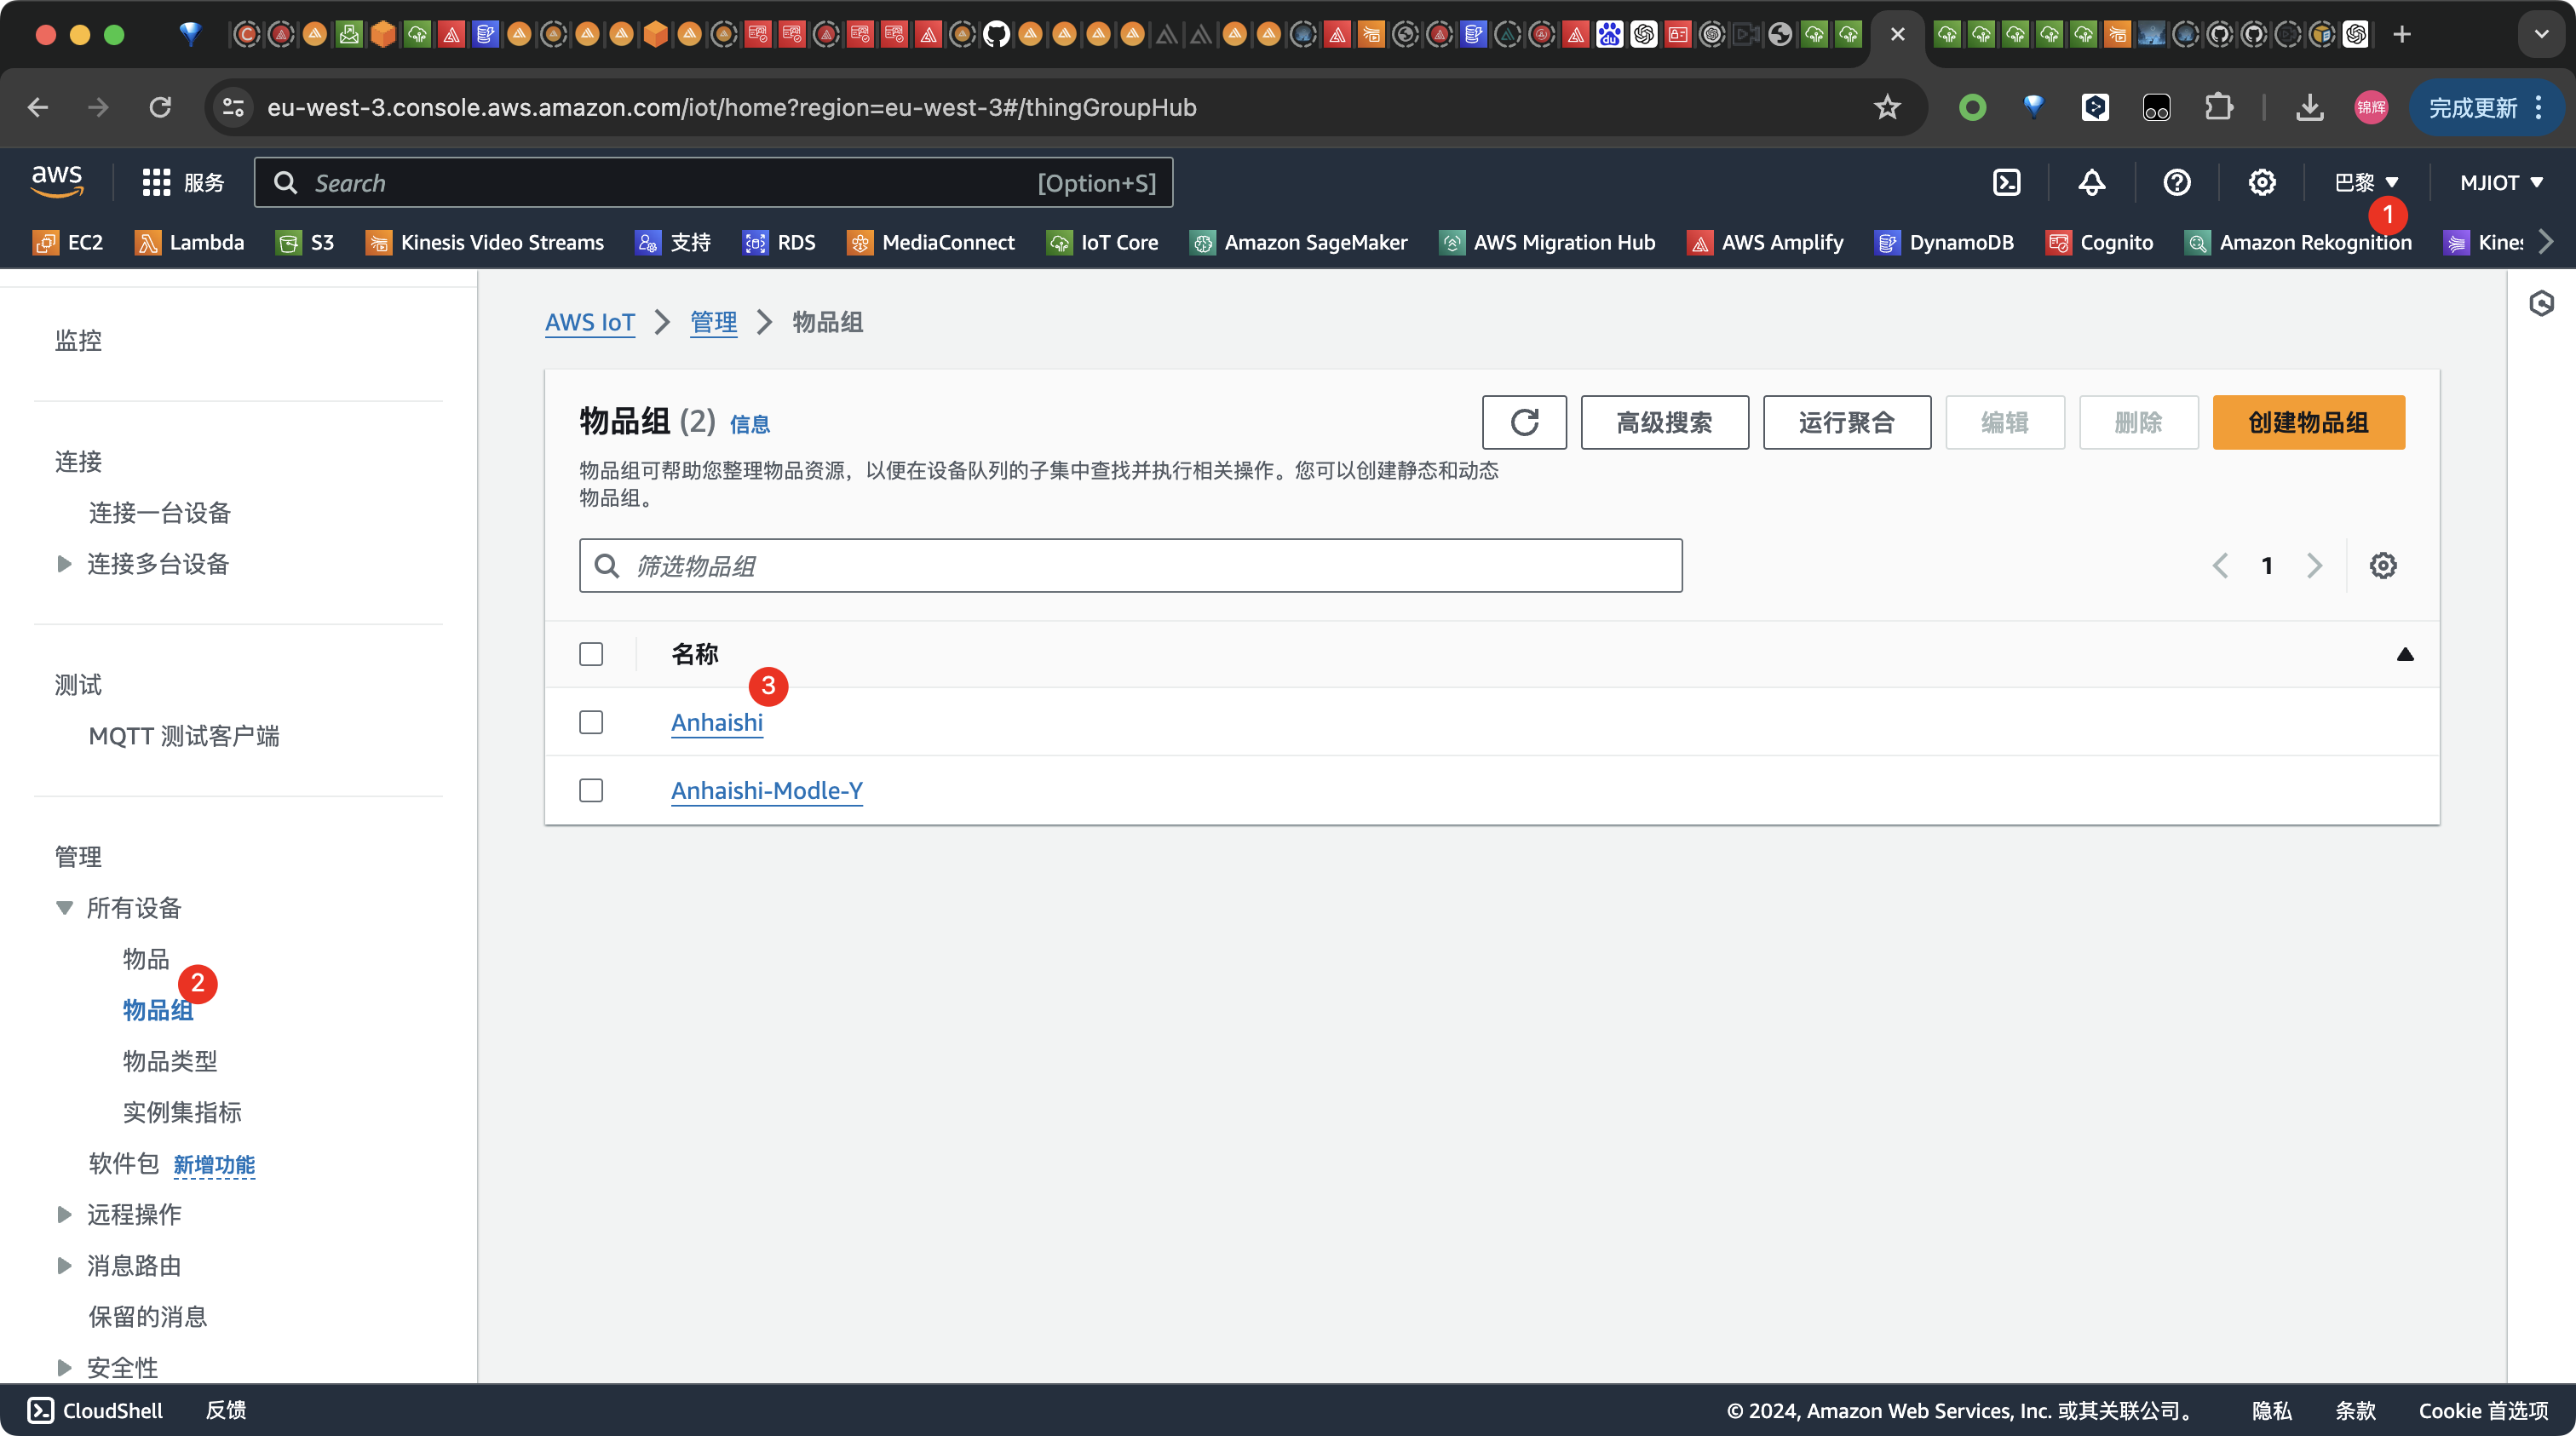This screenshot has width=2576, height=1436.
Task: Check the Anhaishi-Modle-Y row checkbox
Action: pos(591,790)
